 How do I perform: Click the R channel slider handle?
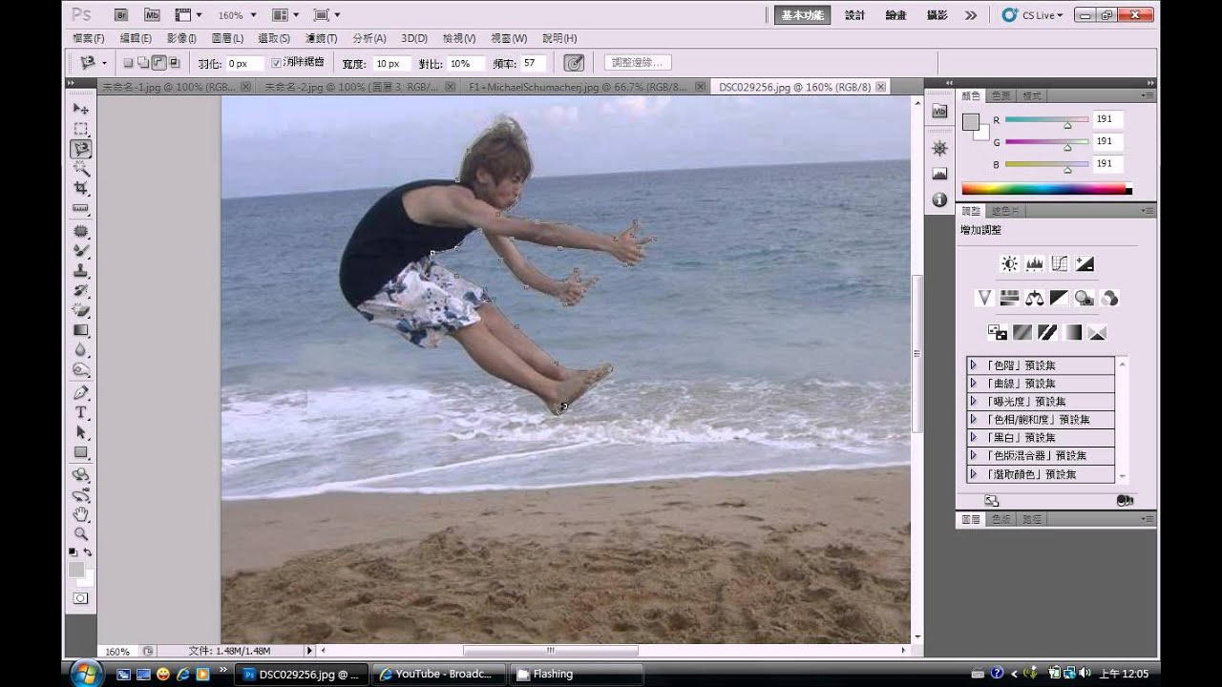[x=1067, y=124]
